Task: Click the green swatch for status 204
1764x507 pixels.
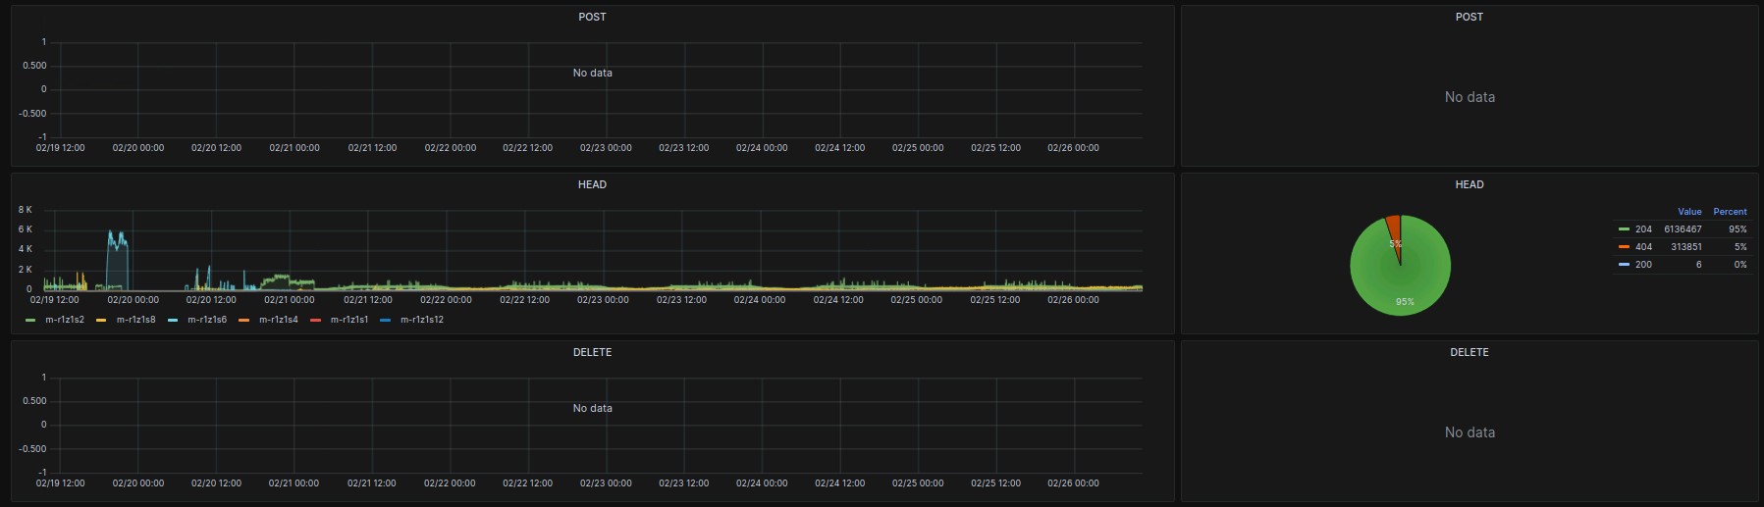Action: 1625,229
